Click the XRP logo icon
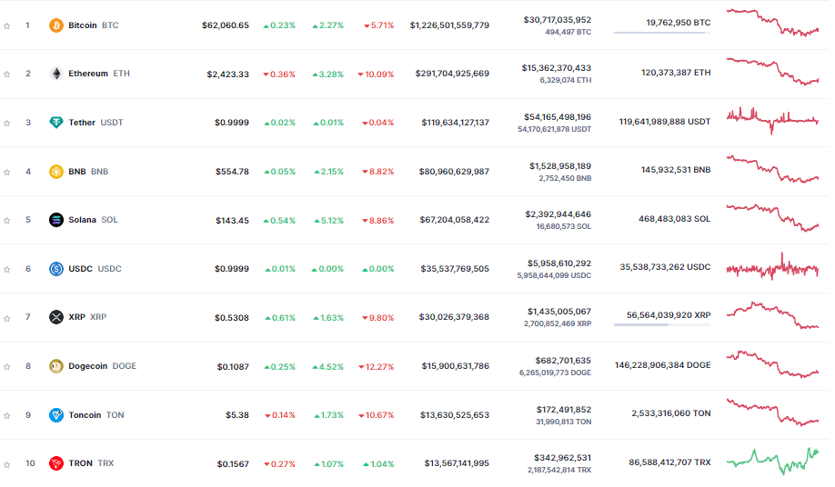Image resolution: width=835 pixels, height=487 pixels. [x=55, y=317]
